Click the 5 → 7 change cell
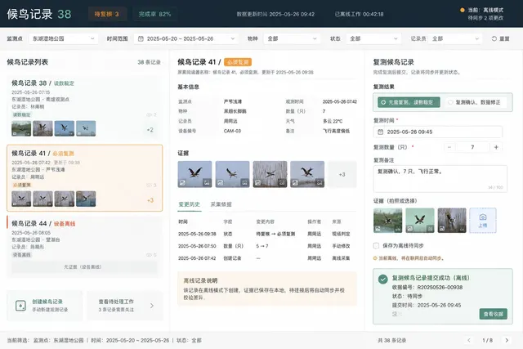Image resolution: width=523 pixels, height=349 pixels. (262, 246)
